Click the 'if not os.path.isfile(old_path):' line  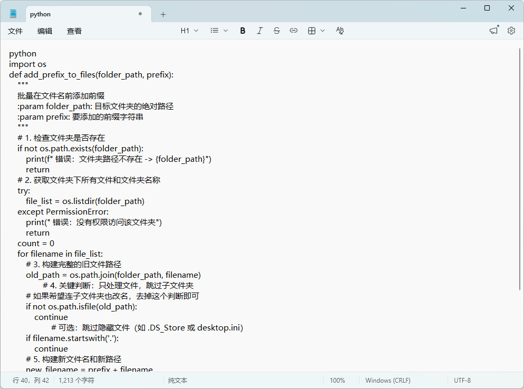[82, 307]
